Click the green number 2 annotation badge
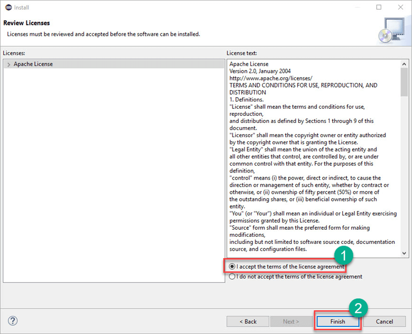Image resolution: width=412 pixels, height=334 pixels. point(358,308)
